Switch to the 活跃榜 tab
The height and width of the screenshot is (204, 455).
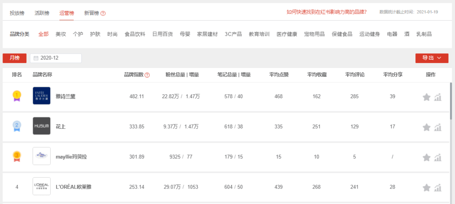click(x=42, y=13)
